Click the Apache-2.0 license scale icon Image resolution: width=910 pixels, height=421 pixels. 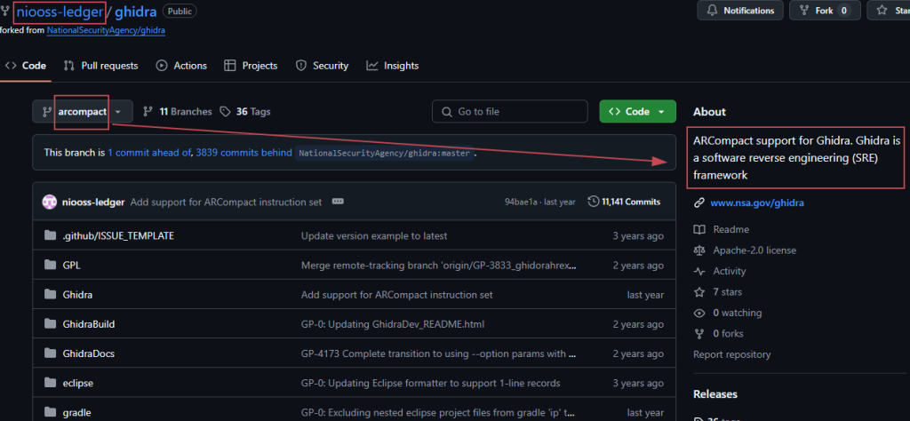[x=699, y=250]
